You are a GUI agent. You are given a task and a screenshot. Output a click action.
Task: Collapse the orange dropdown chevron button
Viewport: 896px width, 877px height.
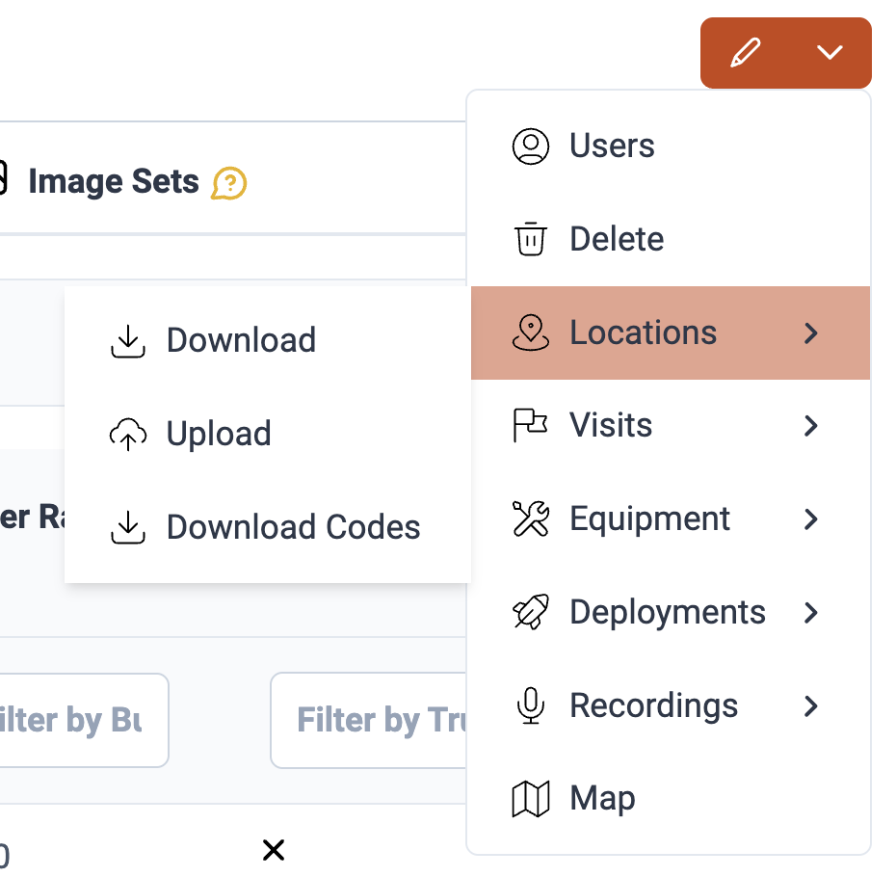click(830, 53)
